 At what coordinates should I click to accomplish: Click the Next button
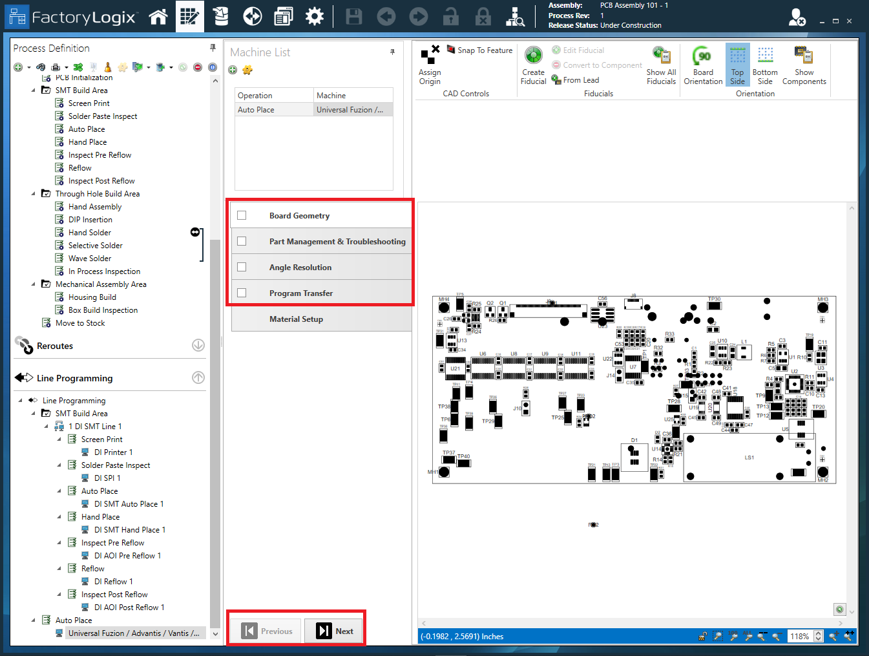pos(335,631)
